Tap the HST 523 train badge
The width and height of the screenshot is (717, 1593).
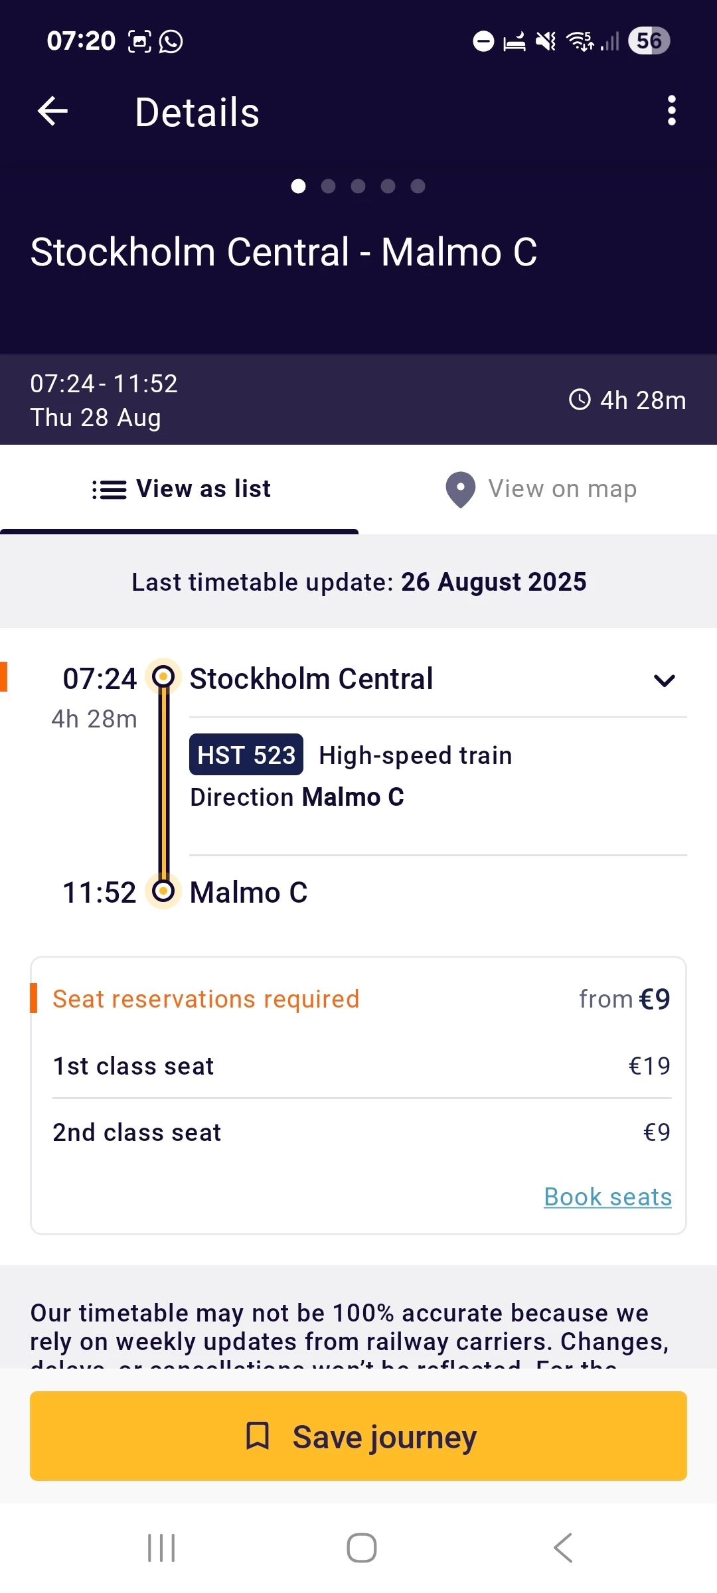pyautogui.click(x=246, y=755)
